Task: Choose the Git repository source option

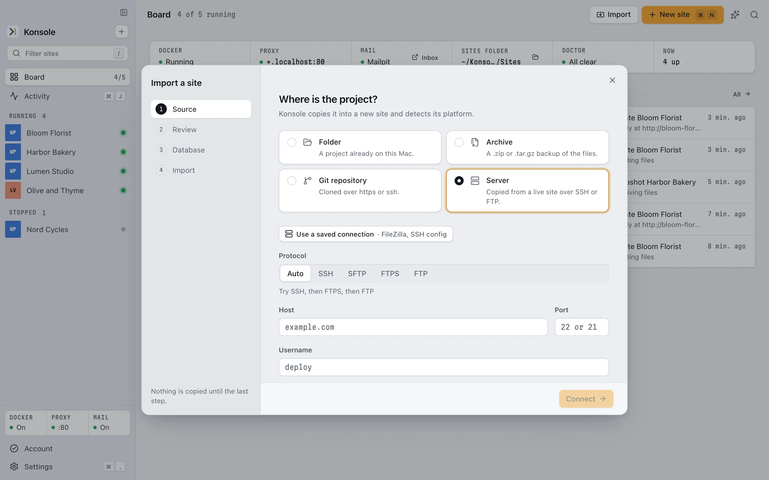Action: pos(360,191)
